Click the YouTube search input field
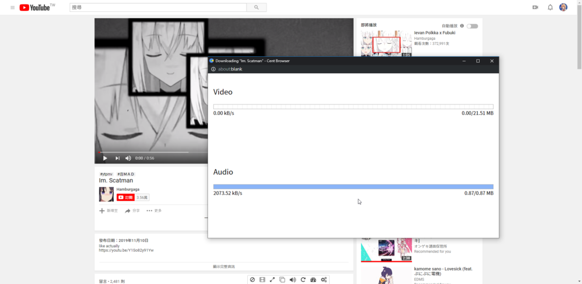This screenshot has width=582, height=284. click(x=158, y=7)
